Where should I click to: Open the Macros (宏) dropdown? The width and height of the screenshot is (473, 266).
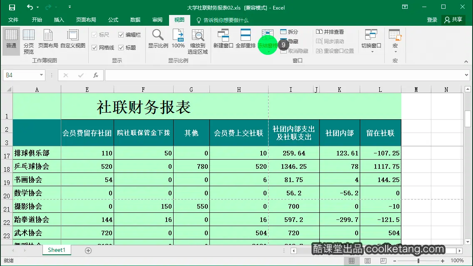(x=395, y=41)
